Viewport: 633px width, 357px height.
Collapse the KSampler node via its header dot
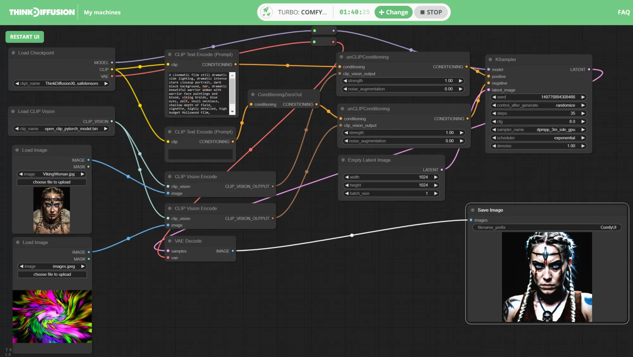pyautogui.click(x=490, y=59)
